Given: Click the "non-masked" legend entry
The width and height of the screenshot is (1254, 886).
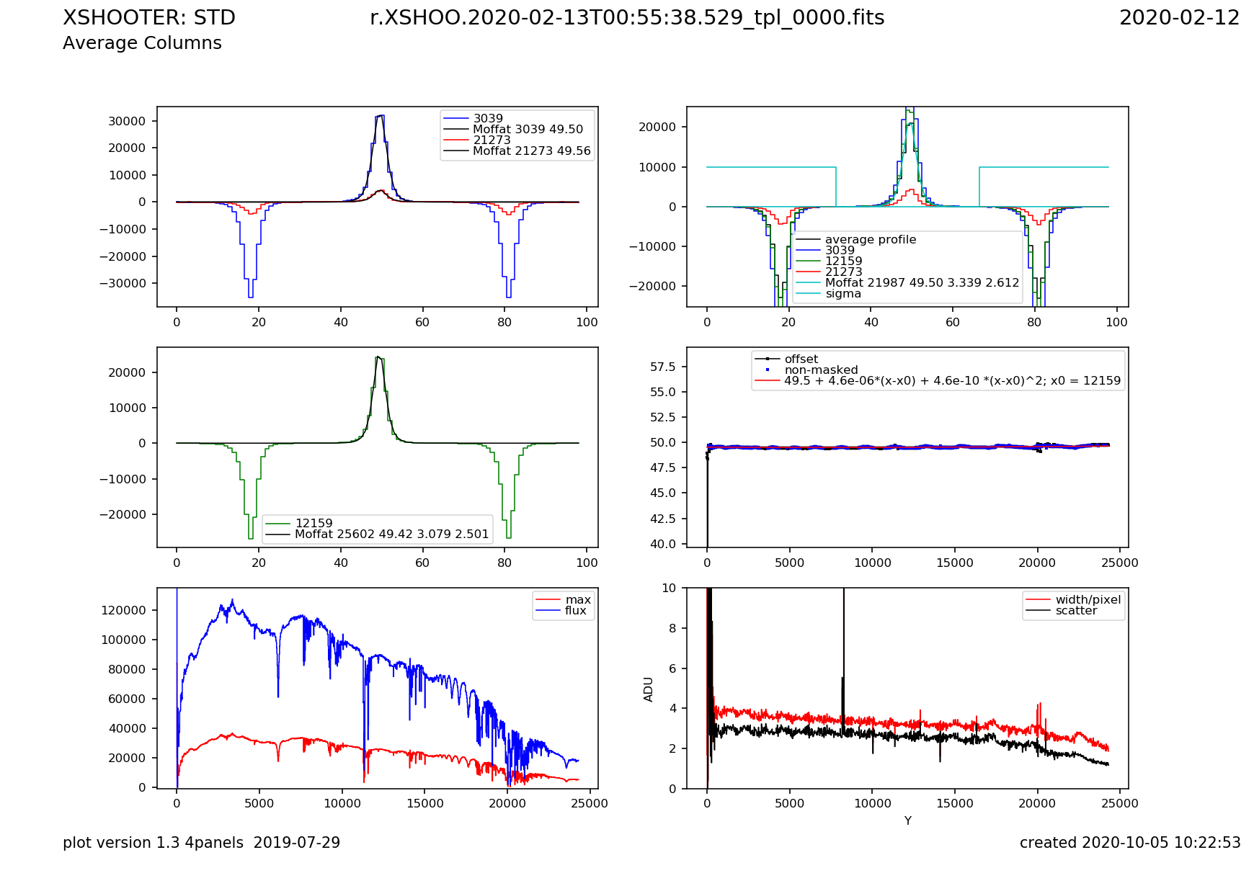Looking at the screenshot, I should (x=821, y=370).
